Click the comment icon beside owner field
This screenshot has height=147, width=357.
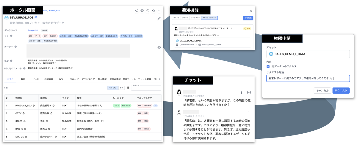click(x=159, y=47)
